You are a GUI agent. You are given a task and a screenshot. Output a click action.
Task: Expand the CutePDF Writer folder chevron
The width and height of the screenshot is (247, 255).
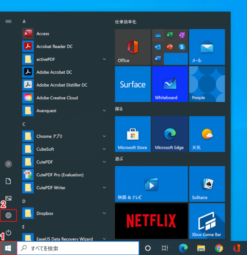105,188
